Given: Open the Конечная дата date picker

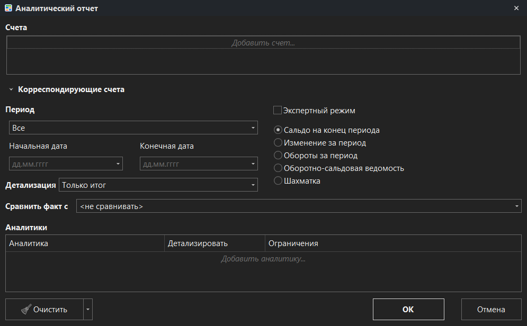Looking at the screenshot, I should pyautogui.click(x=249, y=164).
